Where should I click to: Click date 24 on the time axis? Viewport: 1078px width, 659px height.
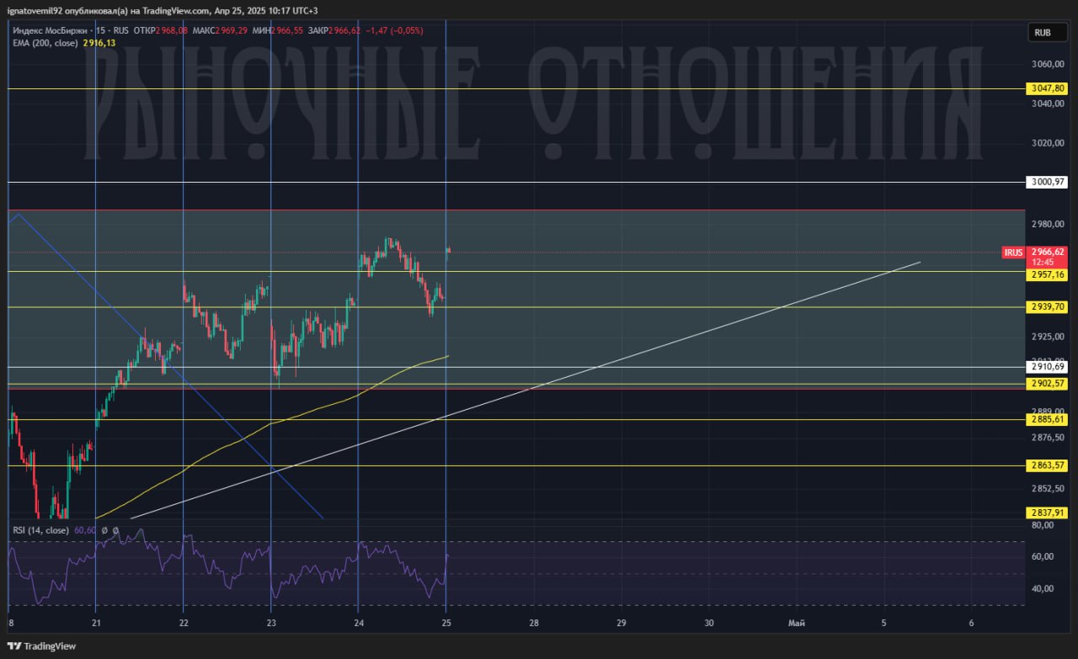click(359, 624)
